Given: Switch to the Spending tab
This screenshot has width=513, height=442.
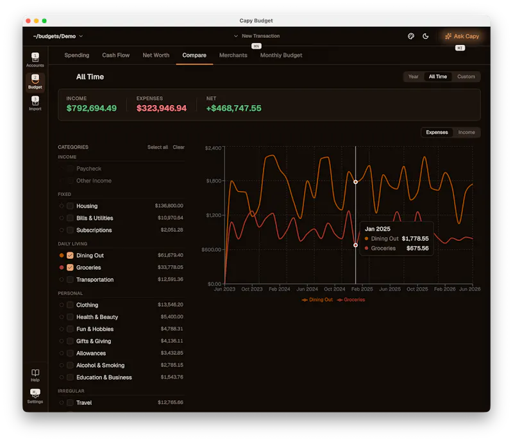Looking at the screenshot, I should (x=77, y=55).
